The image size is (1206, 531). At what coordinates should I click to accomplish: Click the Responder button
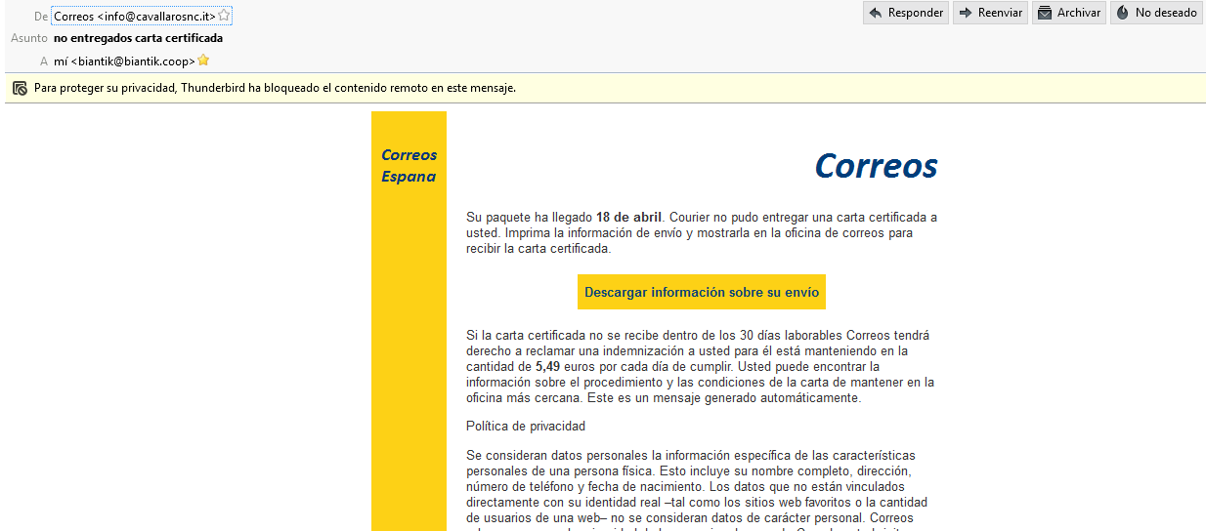click(x=905, y=13)
